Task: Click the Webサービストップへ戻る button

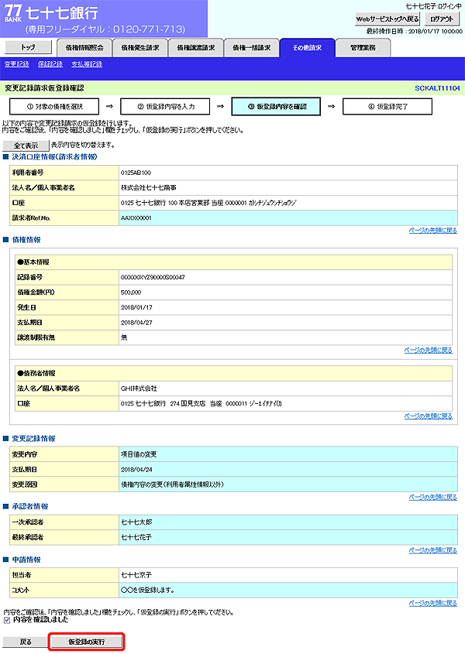Action: pos(387,19)
